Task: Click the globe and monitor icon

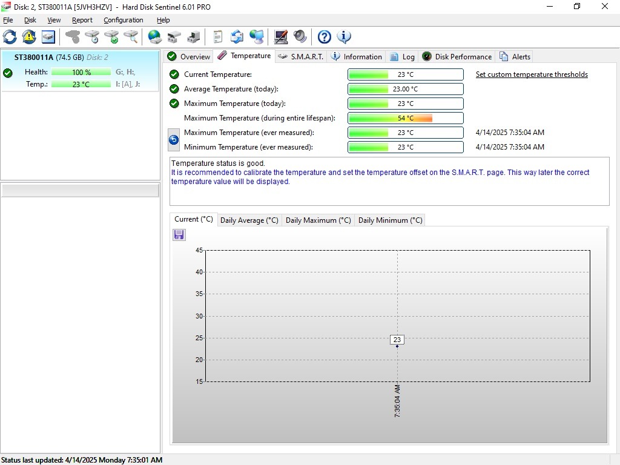Action: (x=257, y=37)
